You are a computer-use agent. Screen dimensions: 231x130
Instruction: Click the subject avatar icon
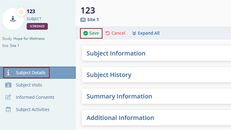[13, 19]
